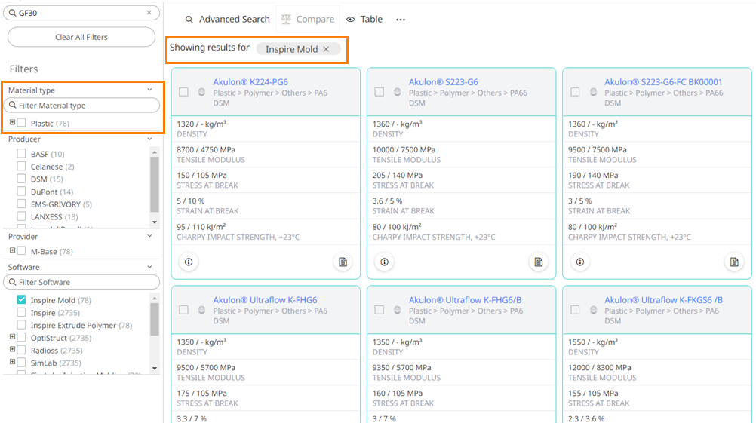Open datasheet icon on Akulon S223-G6-FC BK00001 card

[733, 262]
